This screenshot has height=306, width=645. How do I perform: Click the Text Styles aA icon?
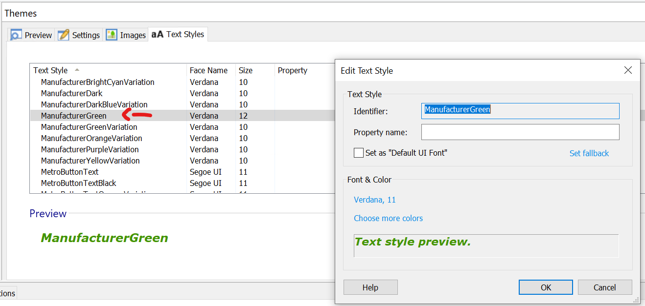pyautogui.click(x=157, y=35)
